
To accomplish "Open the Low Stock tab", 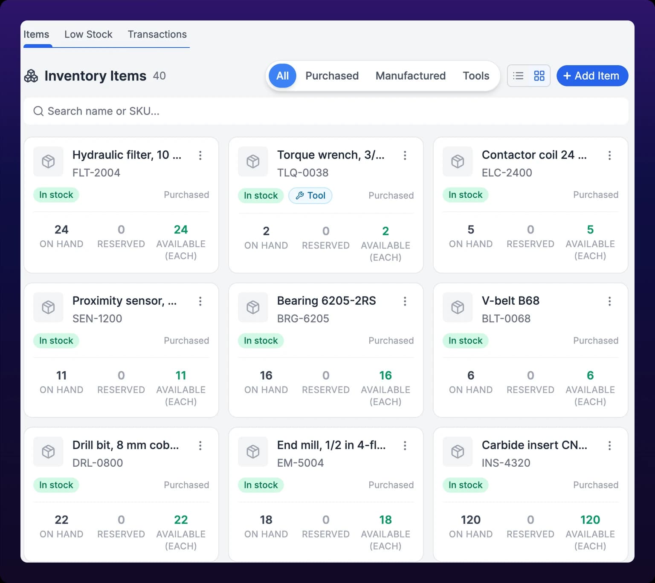I will (x=88, y=35).
